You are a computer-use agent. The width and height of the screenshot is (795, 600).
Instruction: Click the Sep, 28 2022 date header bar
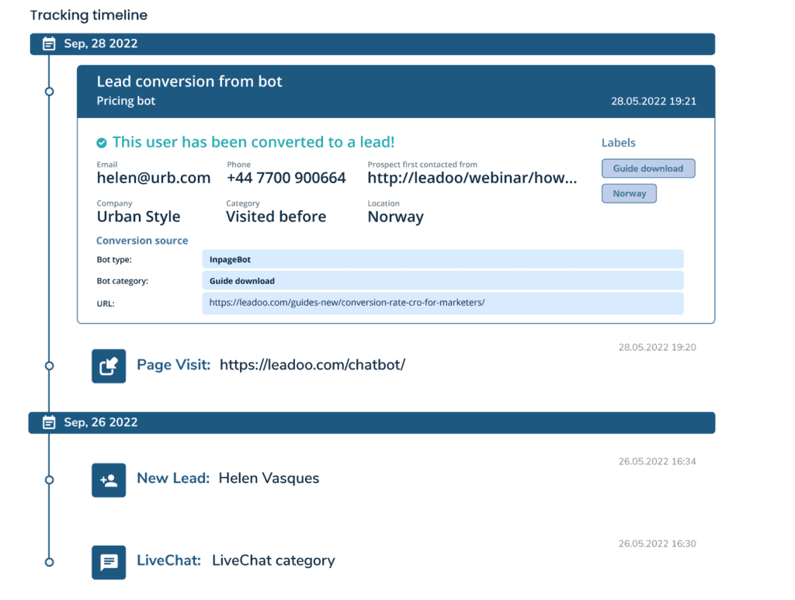point(373,43)
